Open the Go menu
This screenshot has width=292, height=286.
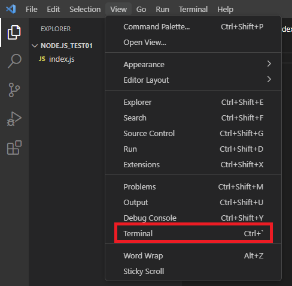pos(141,10)
